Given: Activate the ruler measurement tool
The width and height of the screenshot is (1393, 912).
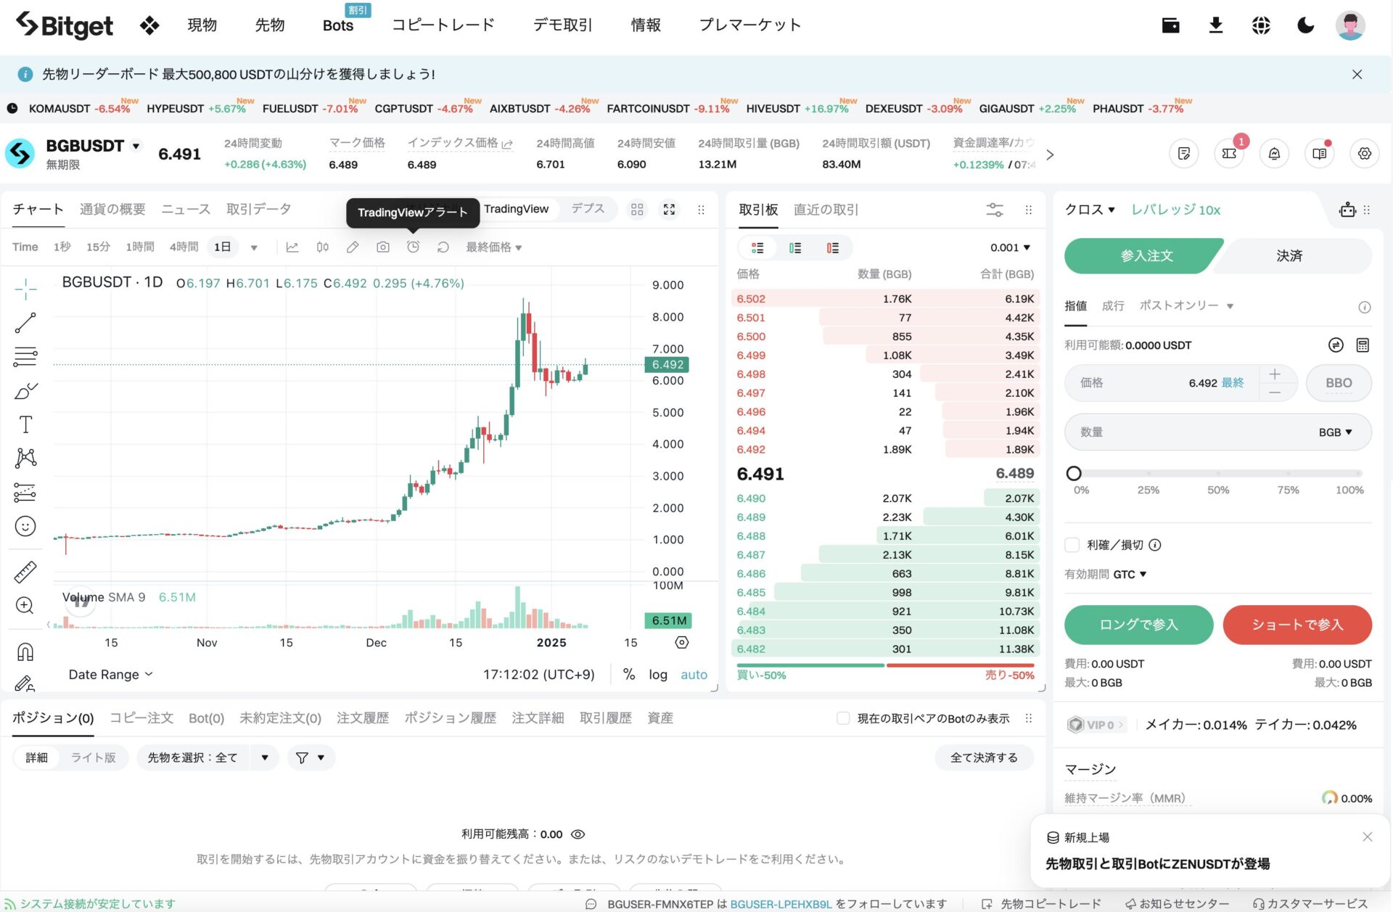Looking at the screenshot, I should pos(25,572).
